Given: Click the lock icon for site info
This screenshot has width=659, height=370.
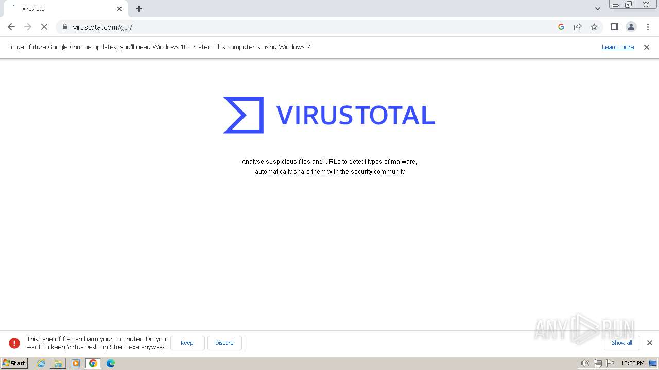Looking at the screenshot, I should 64,27.
